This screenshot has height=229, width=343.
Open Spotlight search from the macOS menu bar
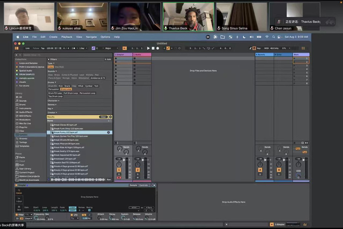(x=274, y=37)
